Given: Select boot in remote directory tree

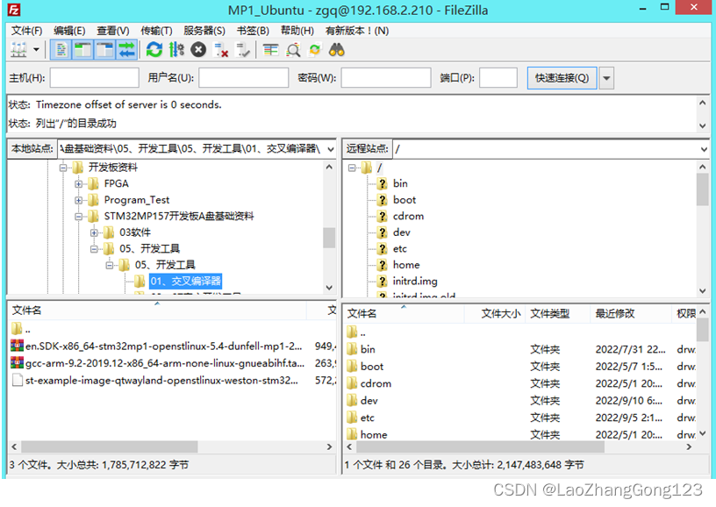Looking at the screenshot, I should click(x=405, y=200).
